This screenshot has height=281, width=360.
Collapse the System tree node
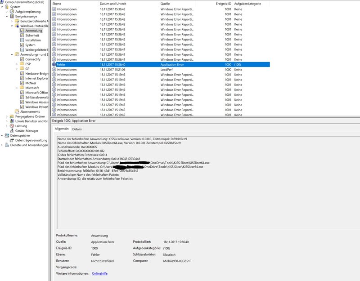coord(2,7)
